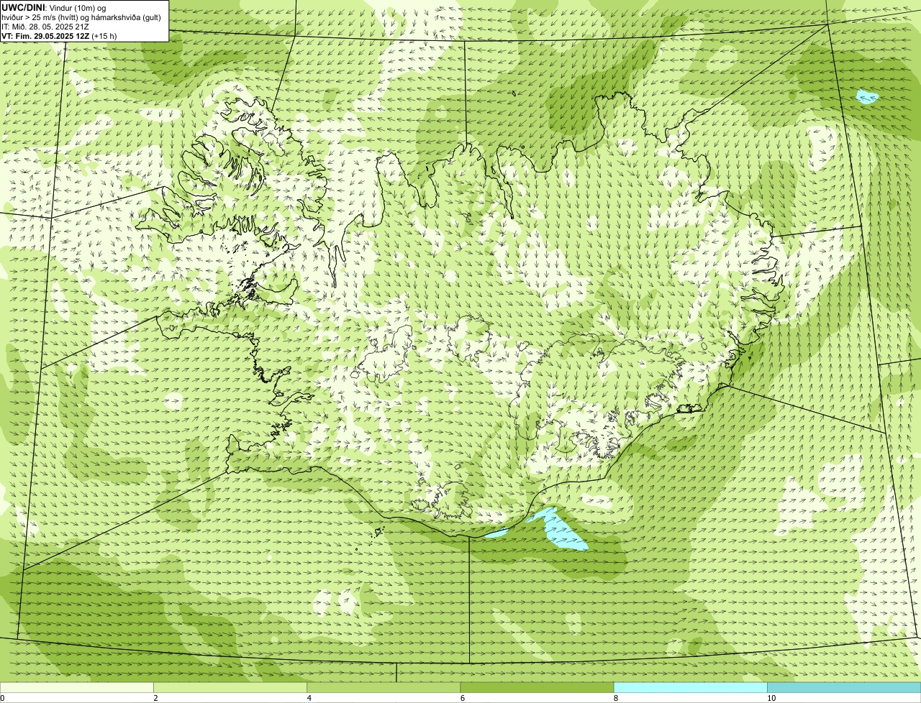Viewport: 921px width, 703px height.
Task: Click the 'UWC/DINI: Vindur (10m) og' title line
Action: (54, 7)
